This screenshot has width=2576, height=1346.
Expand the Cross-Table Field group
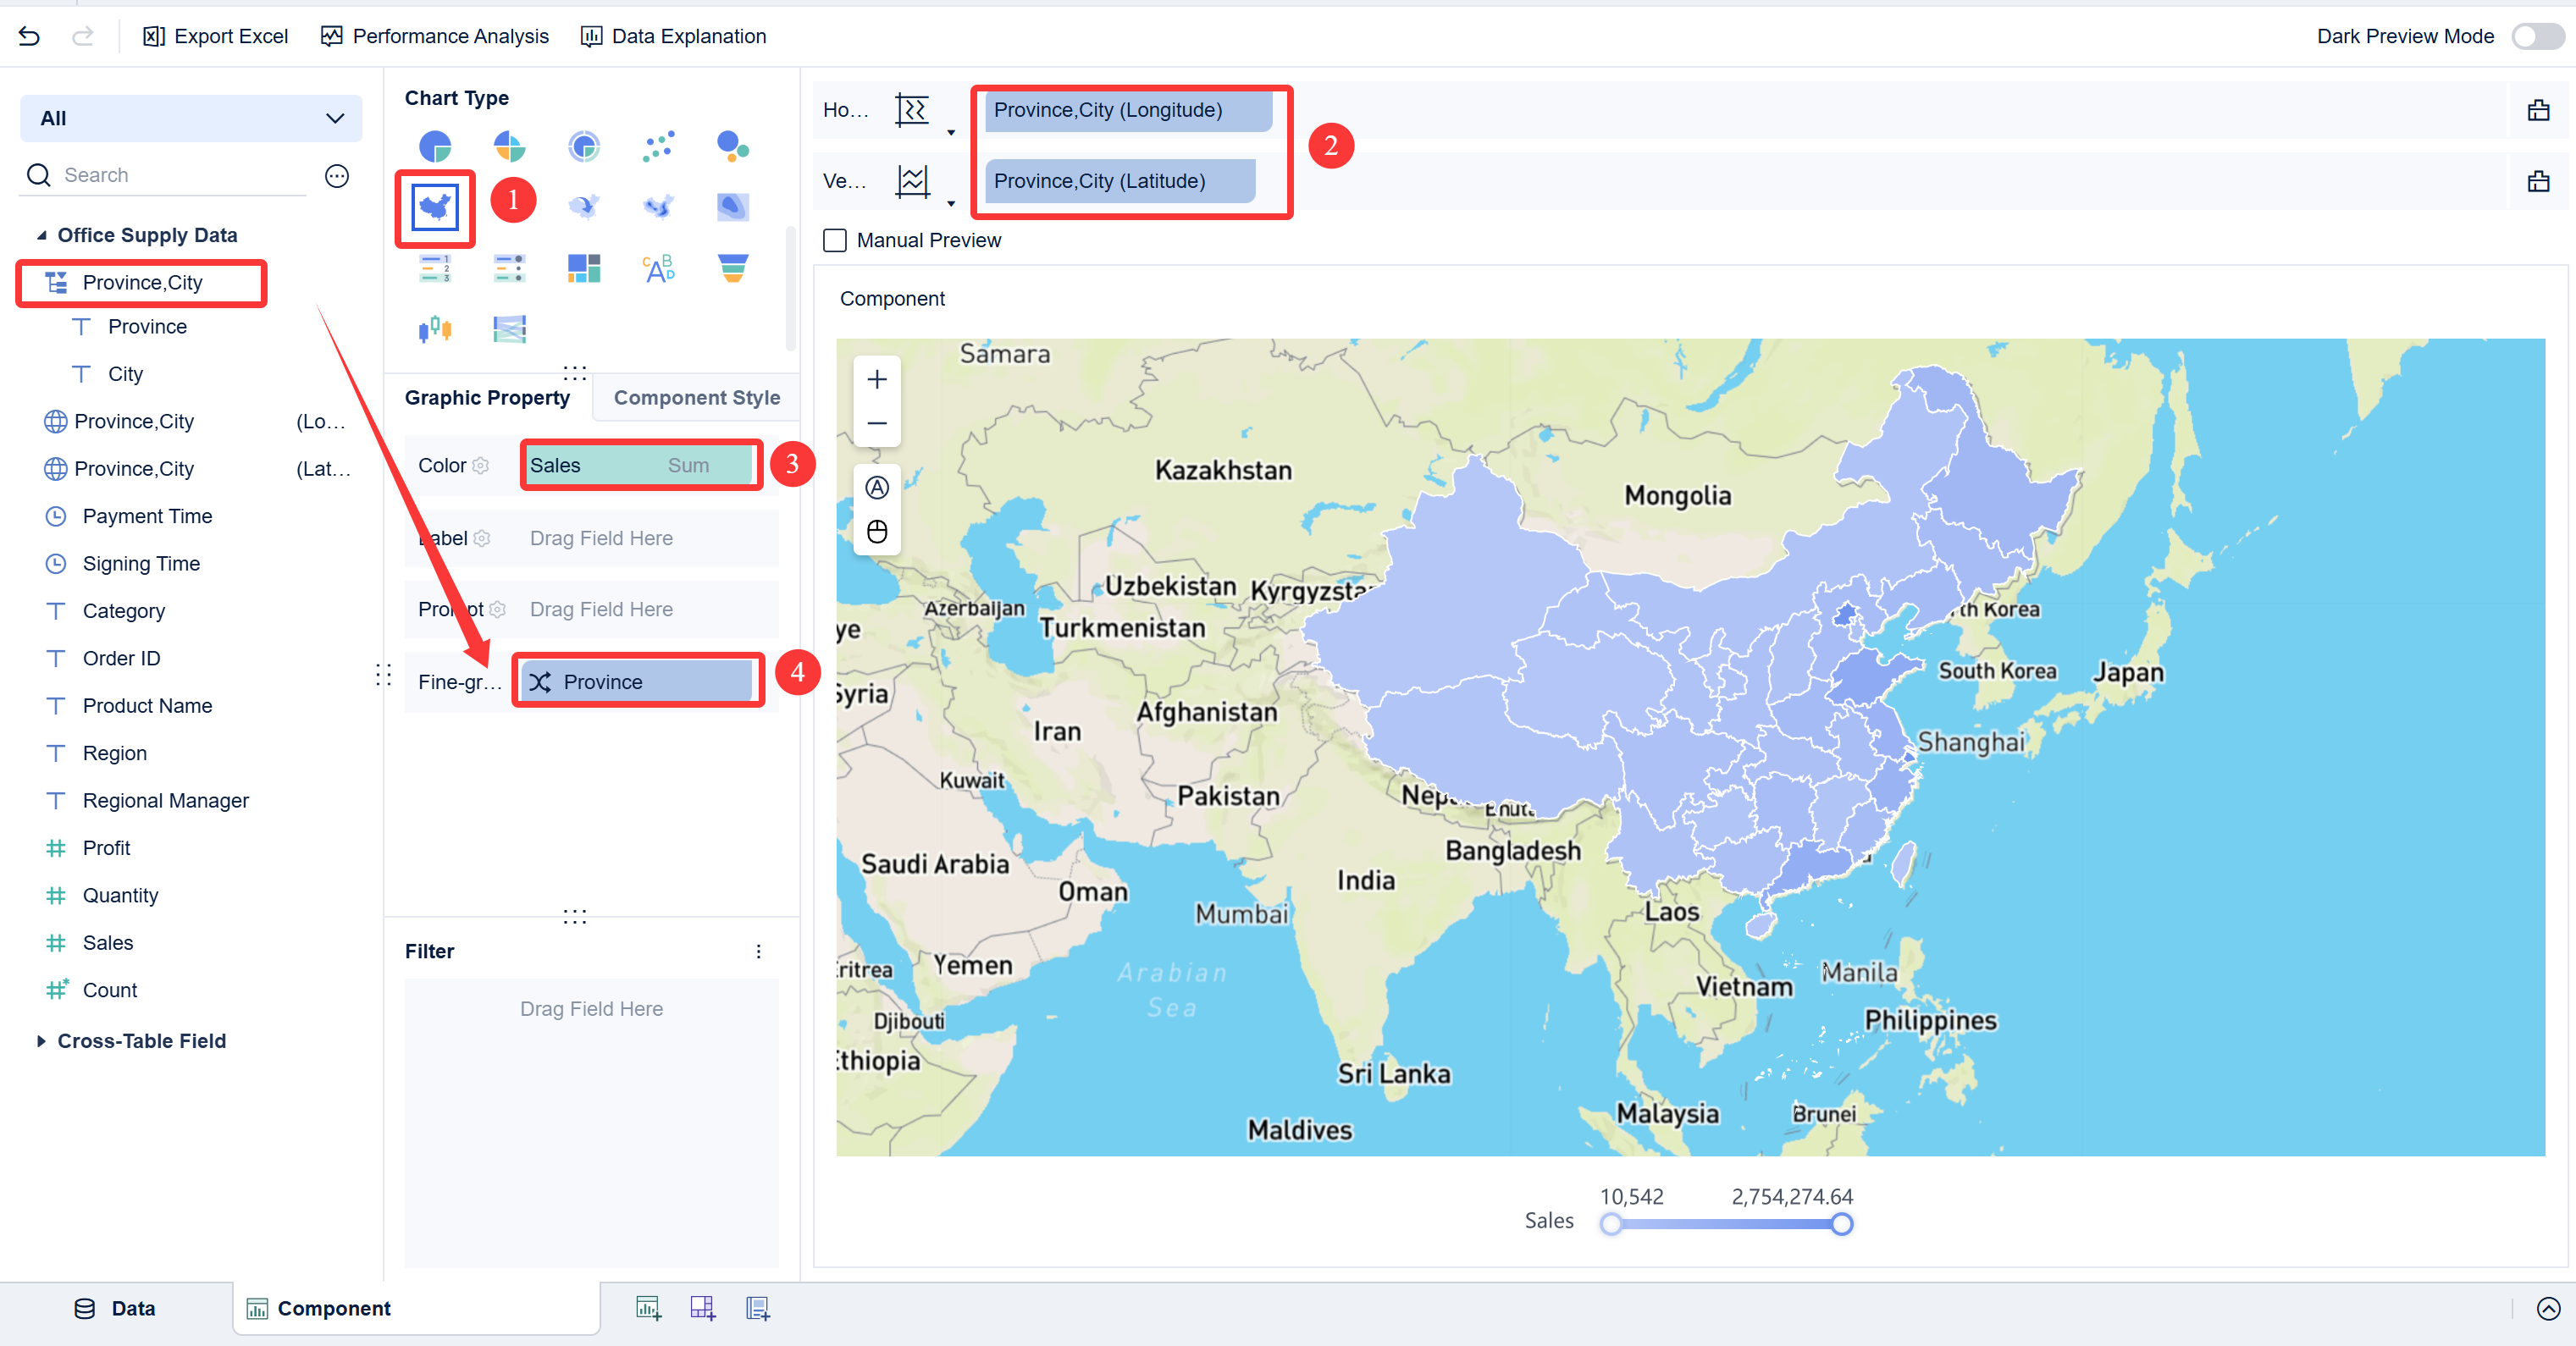click(41, 1041)
